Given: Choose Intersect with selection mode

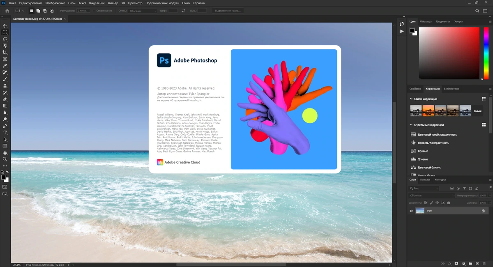Looking at the screenshot, I should (51, 11).
